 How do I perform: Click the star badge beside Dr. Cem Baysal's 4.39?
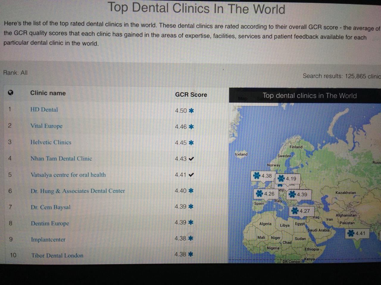click(191, 206)
